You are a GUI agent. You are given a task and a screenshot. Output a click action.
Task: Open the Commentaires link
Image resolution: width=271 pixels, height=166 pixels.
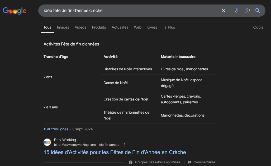(x=205, y=162)
